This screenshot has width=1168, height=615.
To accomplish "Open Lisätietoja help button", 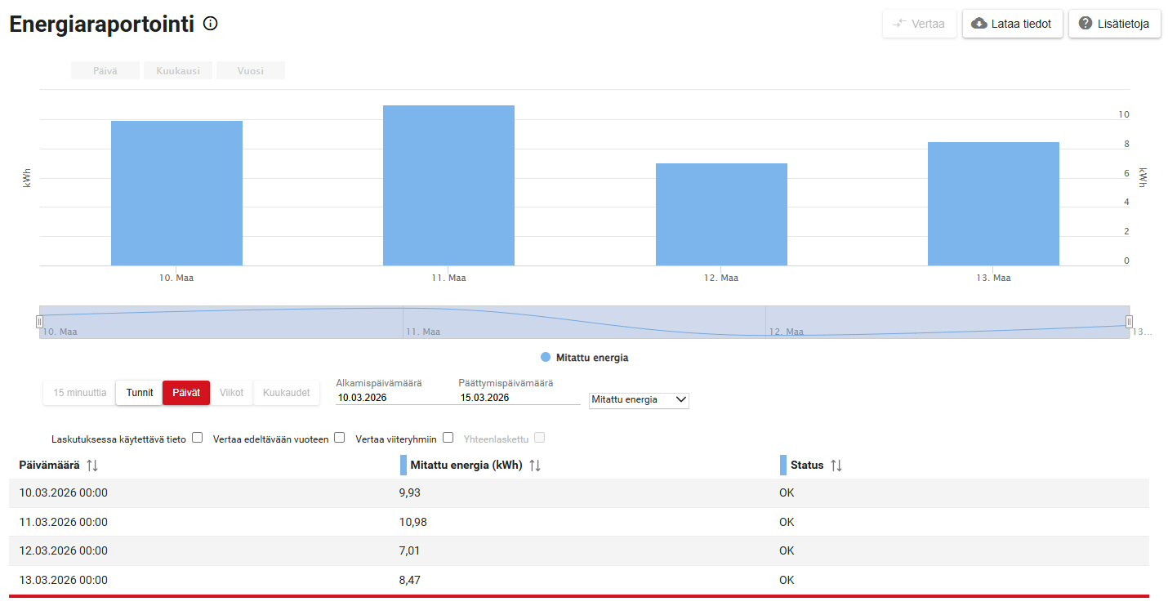I will 1114,24.
